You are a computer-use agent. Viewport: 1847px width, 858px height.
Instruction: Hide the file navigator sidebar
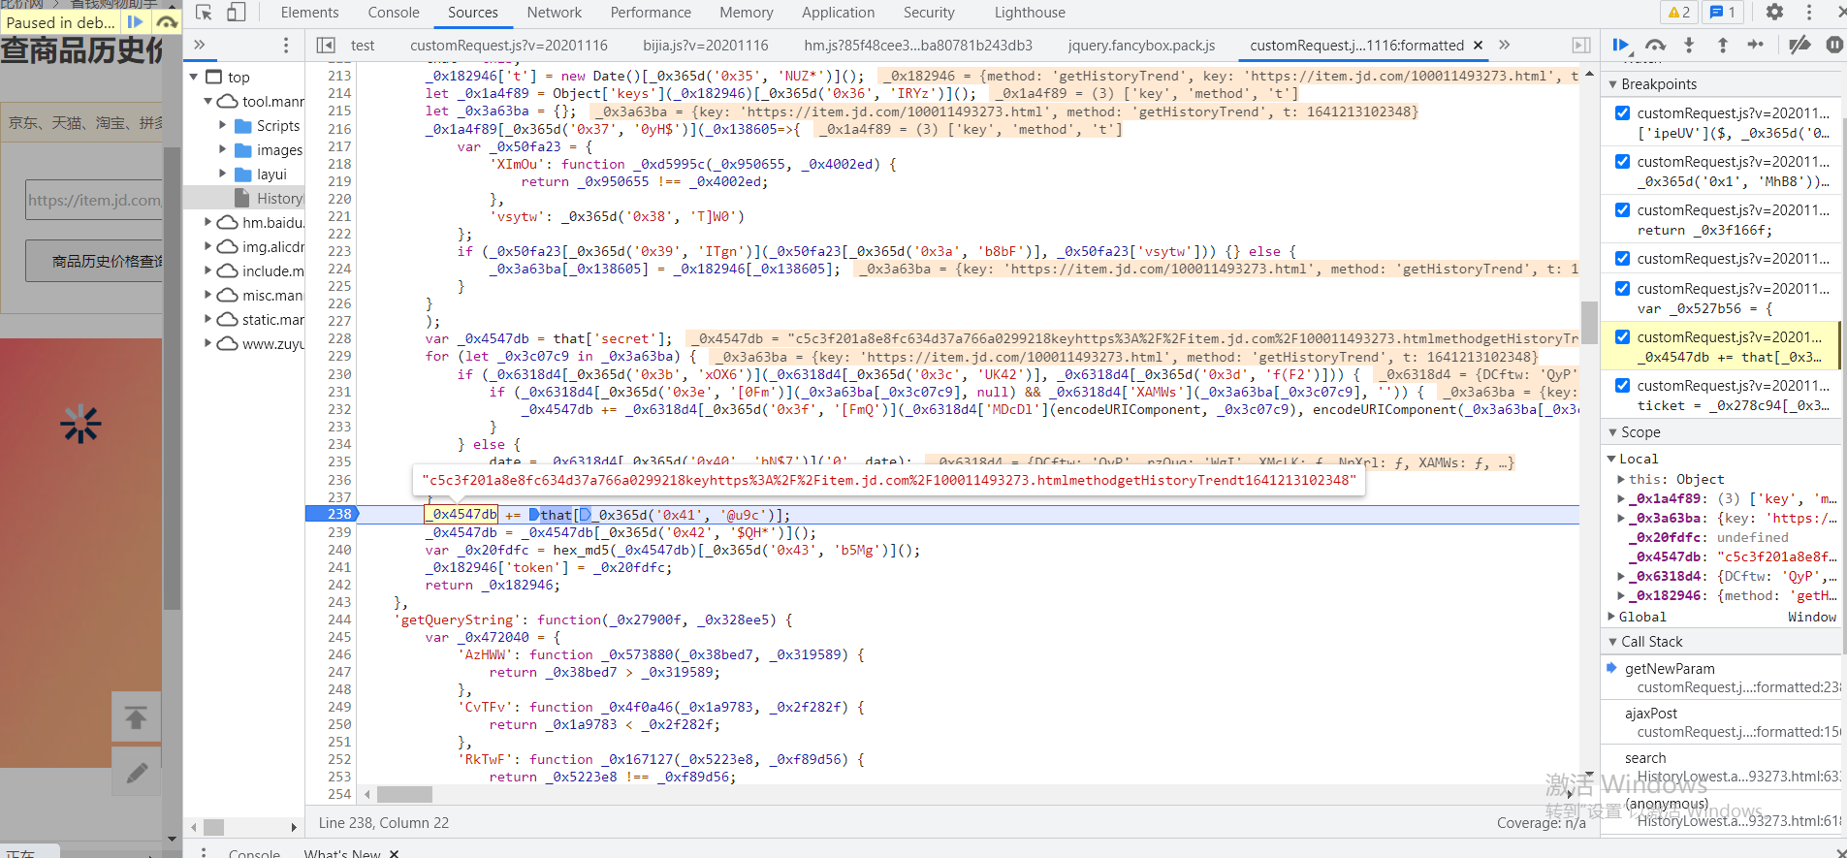[326, 45]
